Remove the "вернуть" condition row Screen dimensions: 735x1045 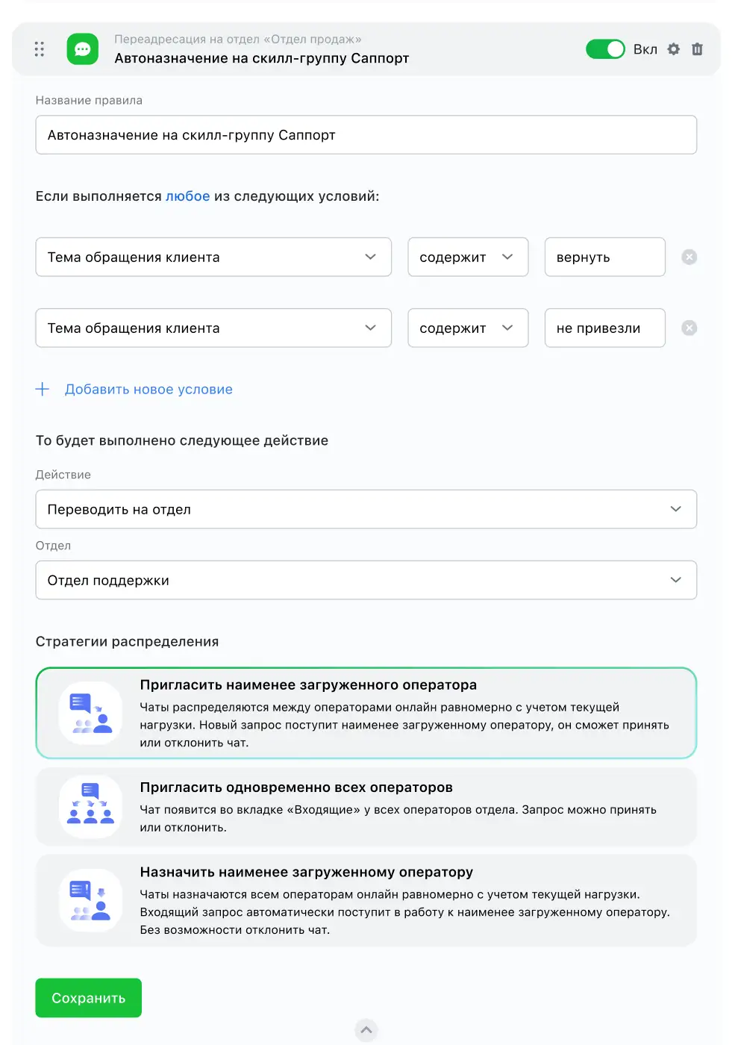(689, 258)
